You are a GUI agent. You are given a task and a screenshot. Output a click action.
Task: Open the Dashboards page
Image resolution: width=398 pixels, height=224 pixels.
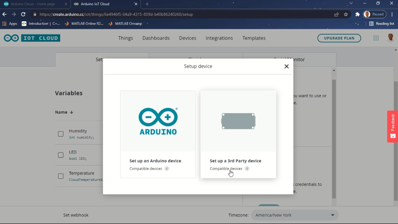[156, 38]
